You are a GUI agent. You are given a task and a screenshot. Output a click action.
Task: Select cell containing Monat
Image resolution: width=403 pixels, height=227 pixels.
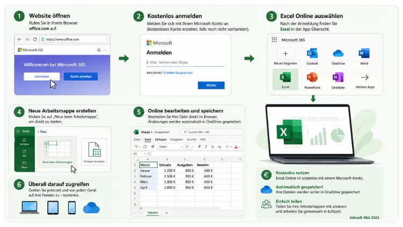(148, 165)
